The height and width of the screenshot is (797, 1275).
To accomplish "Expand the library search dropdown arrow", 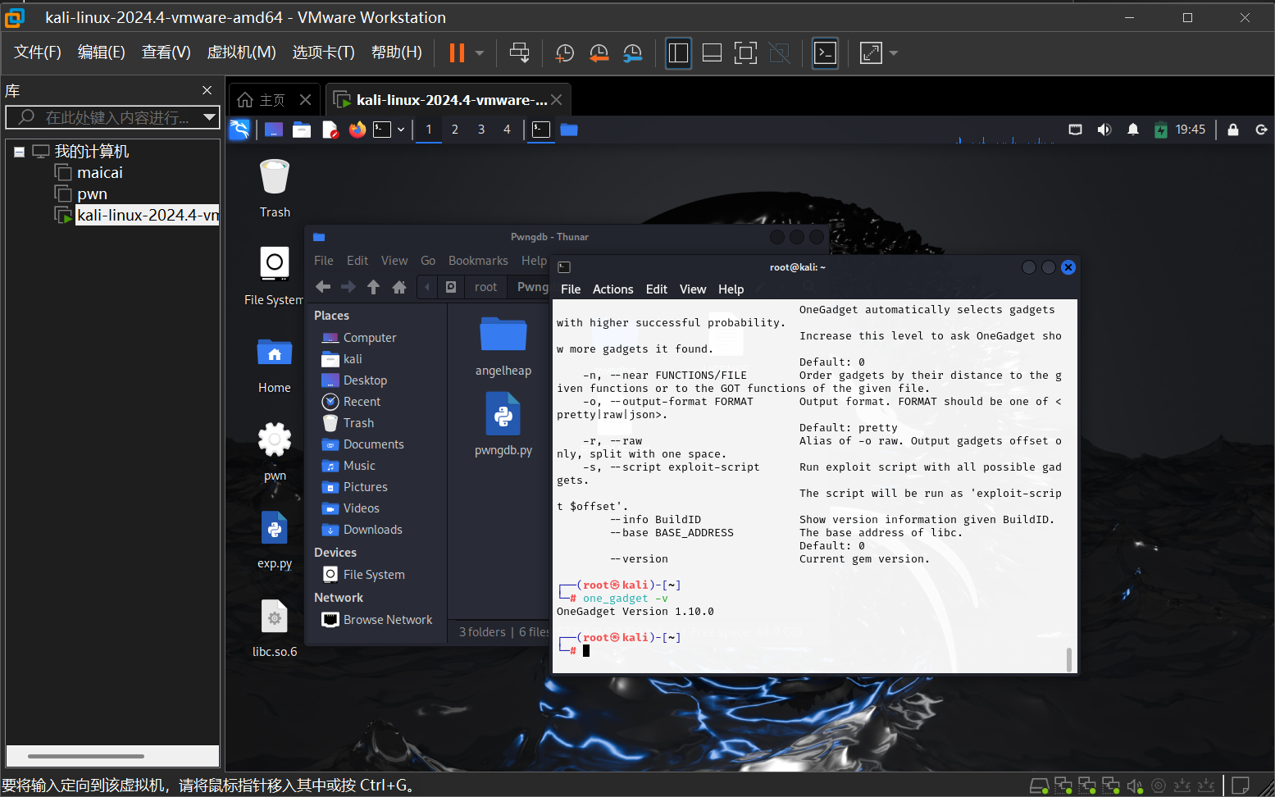I will pyautogui.click(x=210, y=117).
